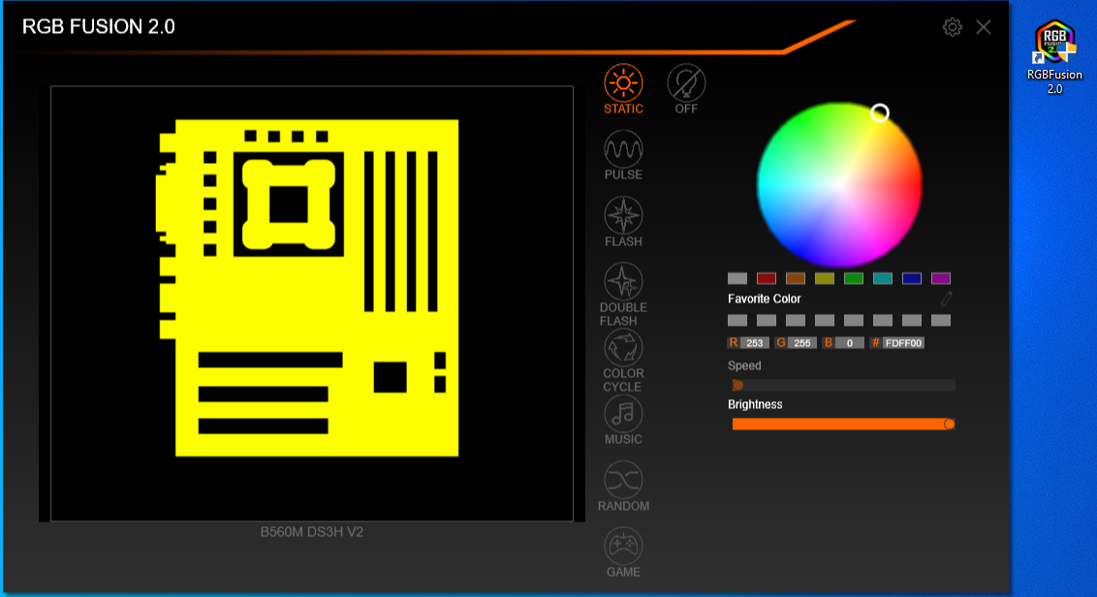This screenshot has height=597, width=1097.
Task: Click the Brightness label
Action: pos(755,404)
